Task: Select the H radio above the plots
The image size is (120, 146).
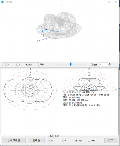Action: pyautogui.click(x=18, y=65)
